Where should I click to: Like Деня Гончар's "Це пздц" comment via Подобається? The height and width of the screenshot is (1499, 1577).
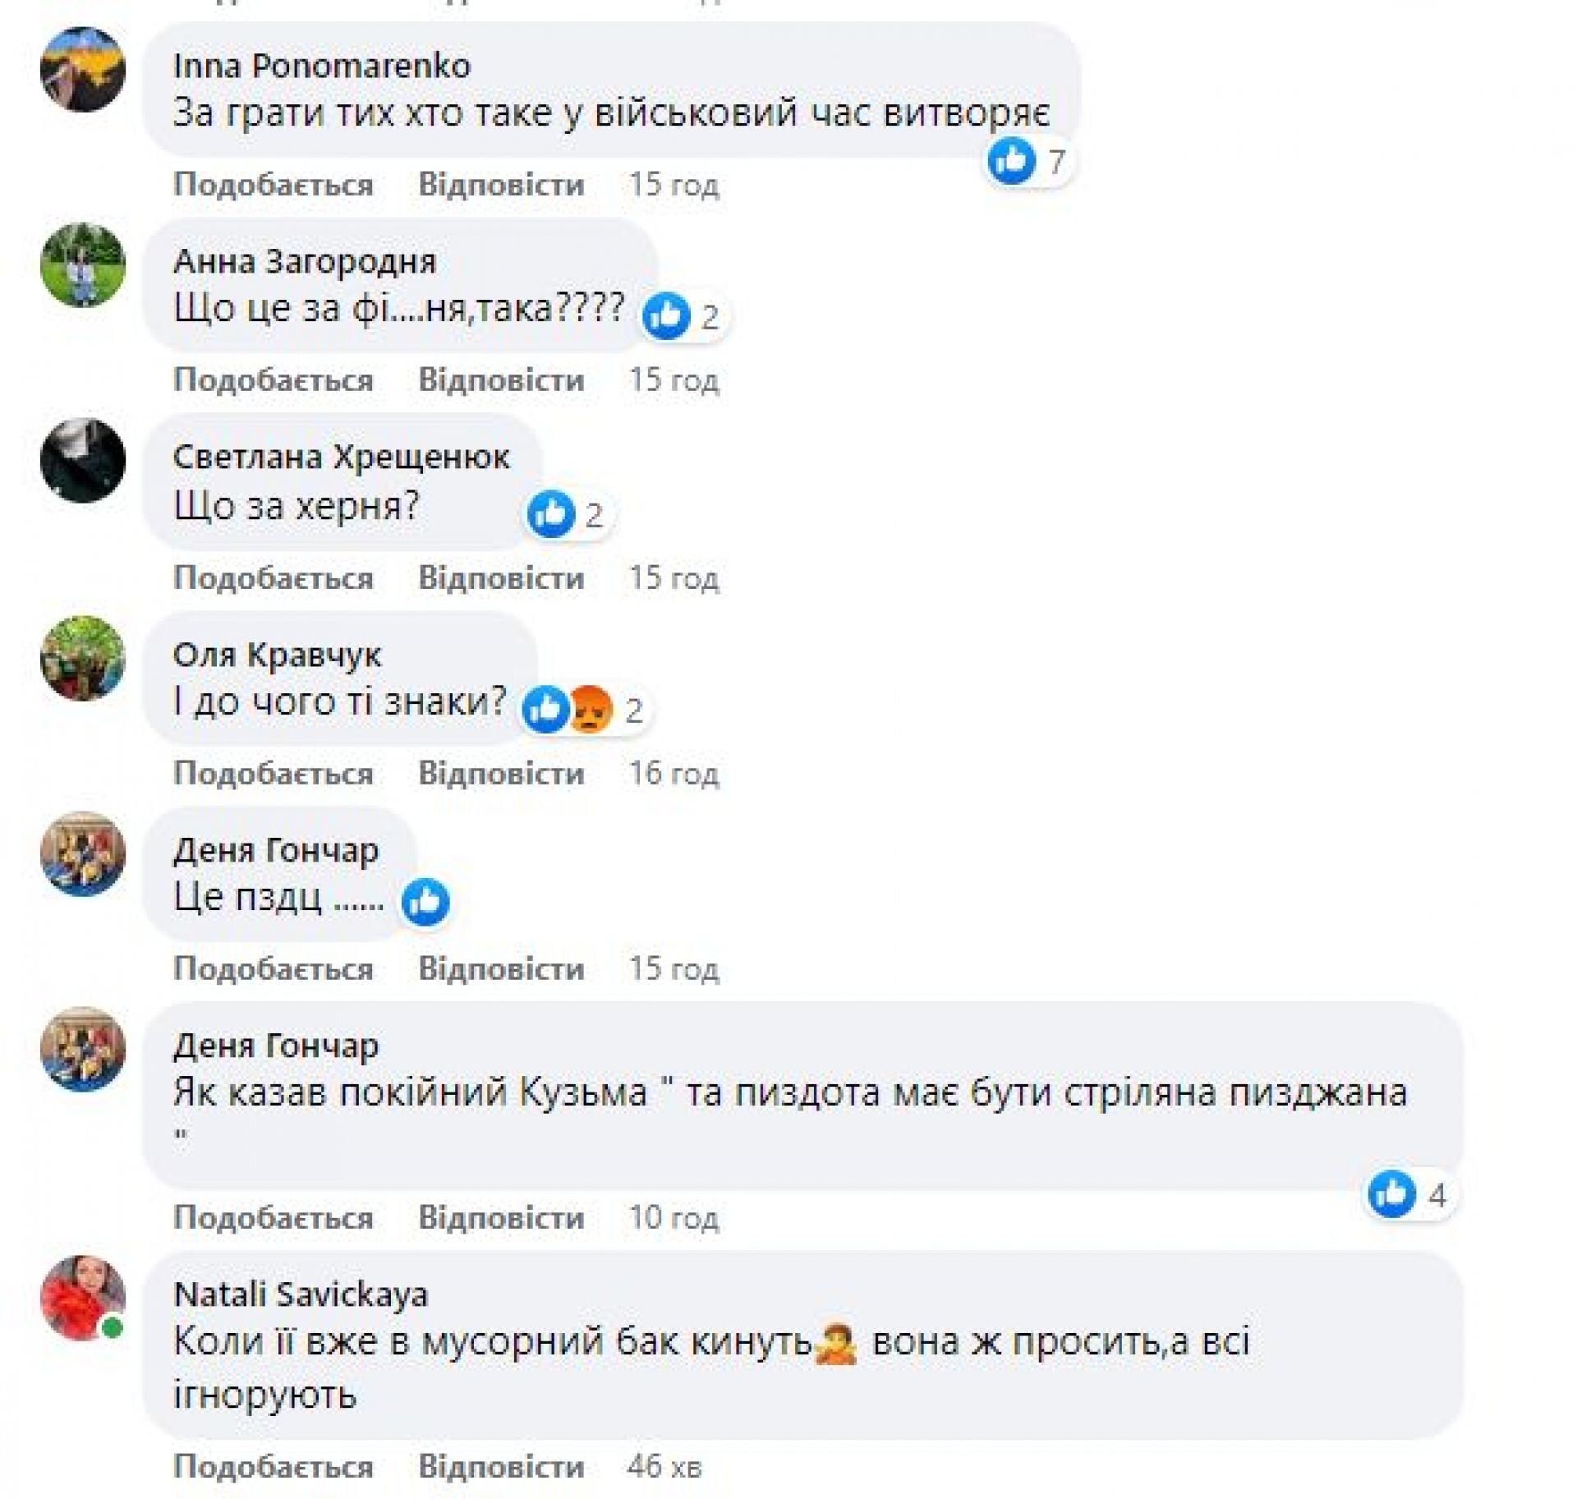274,969
